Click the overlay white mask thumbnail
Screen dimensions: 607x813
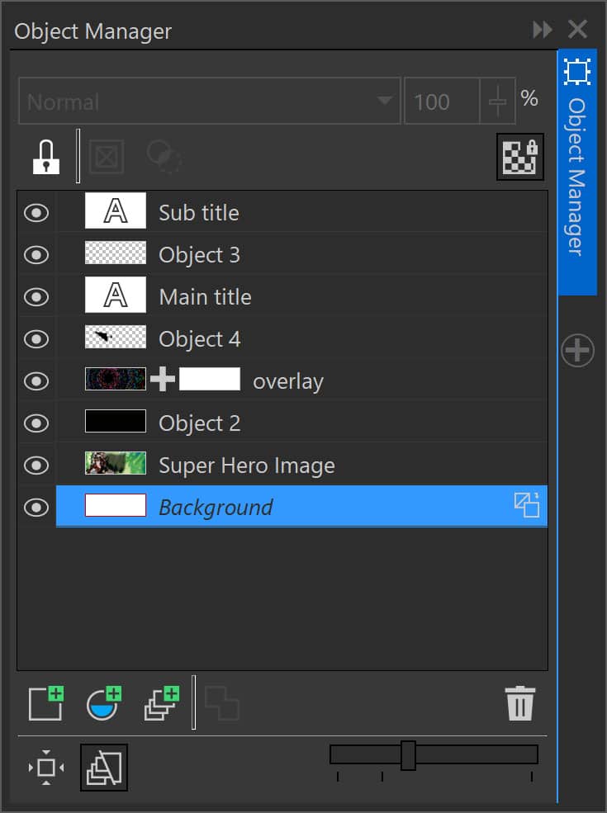coord(210,379)
